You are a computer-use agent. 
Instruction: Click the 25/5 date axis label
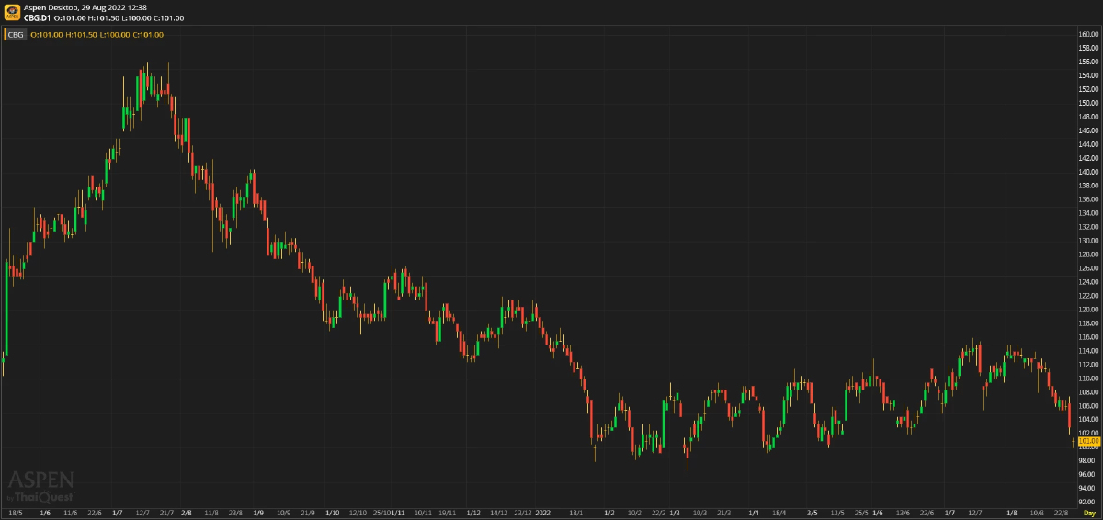click(861, 514)
